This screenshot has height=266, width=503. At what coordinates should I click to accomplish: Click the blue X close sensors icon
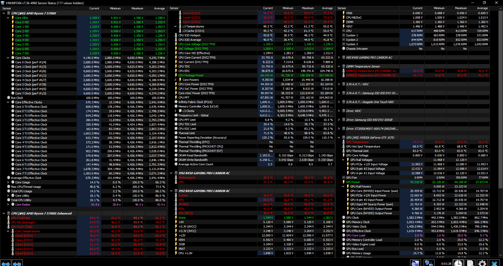(494, 263)
